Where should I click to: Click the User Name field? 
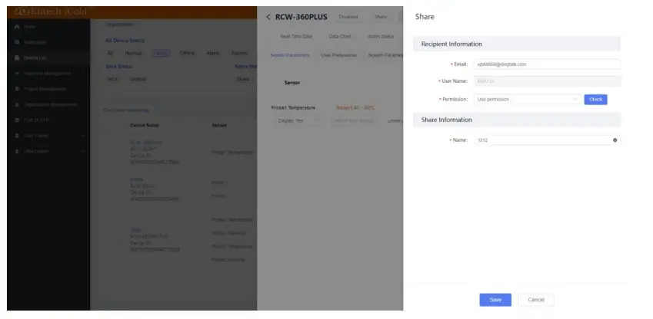click(547, 81)
